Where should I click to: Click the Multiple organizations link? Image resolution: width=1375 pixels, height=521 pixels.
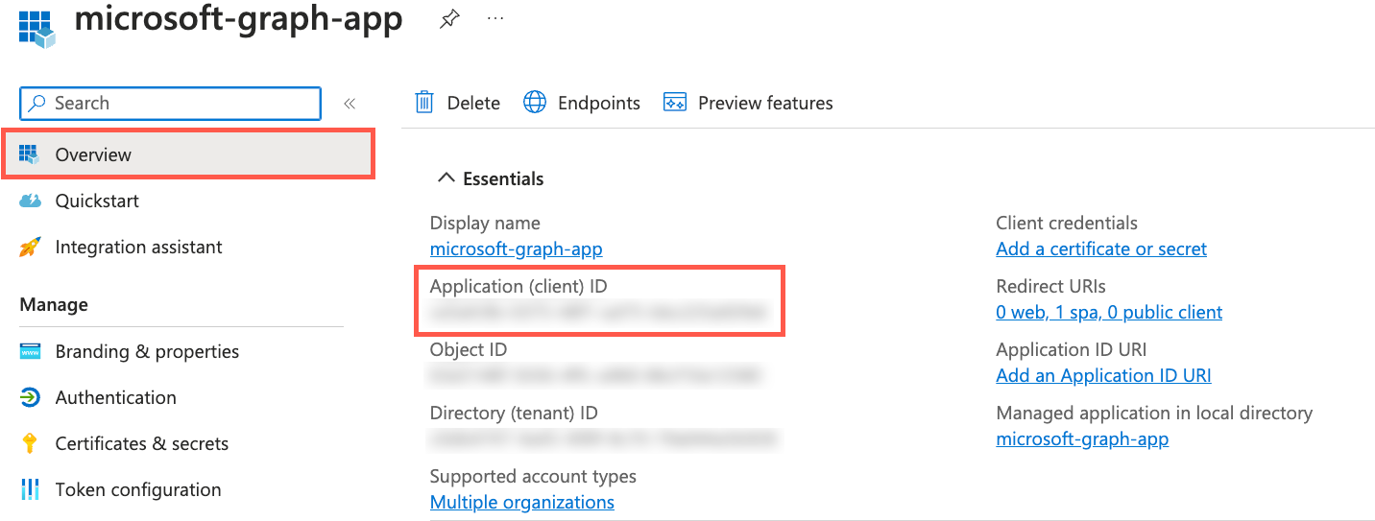[x=521, y=502]
